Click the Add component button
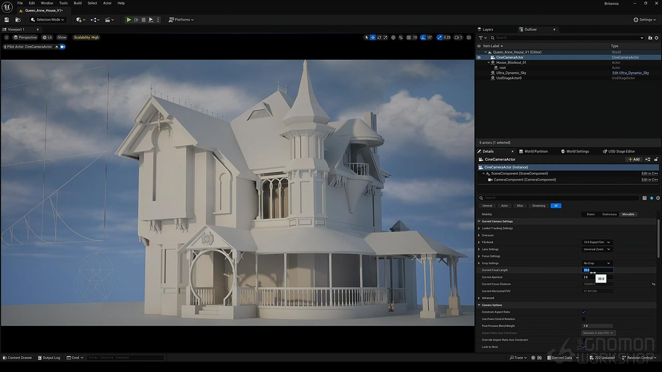The height and width of the screenshot is (372, 662). (x=634, y=160)
